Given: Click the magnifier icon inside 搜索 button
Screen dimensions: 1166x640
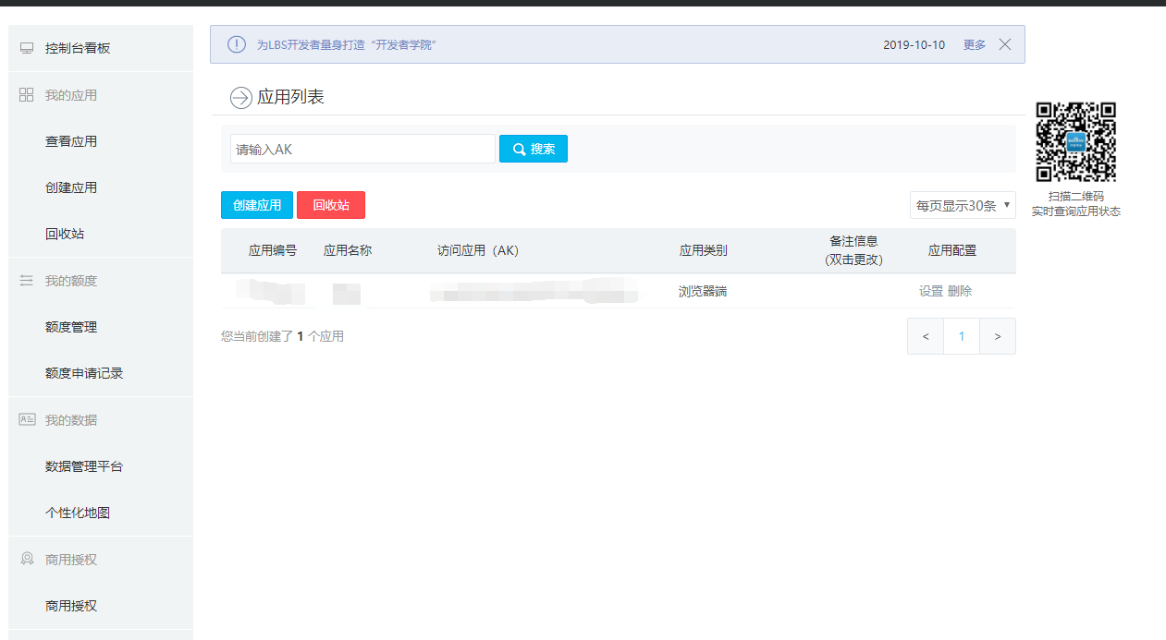Looking at the screenshot, I should pyautogui.click(x=519, y=149).
